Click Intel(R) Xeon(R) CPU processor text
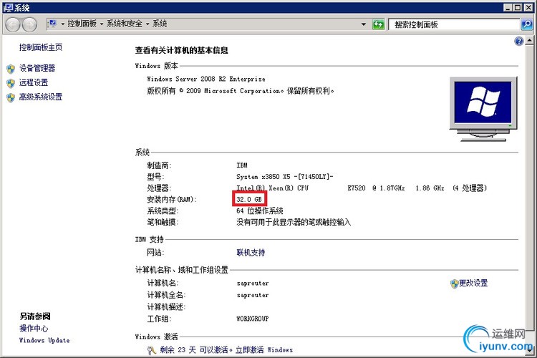Screen dimensions: 537x358 tap(272, 188)
